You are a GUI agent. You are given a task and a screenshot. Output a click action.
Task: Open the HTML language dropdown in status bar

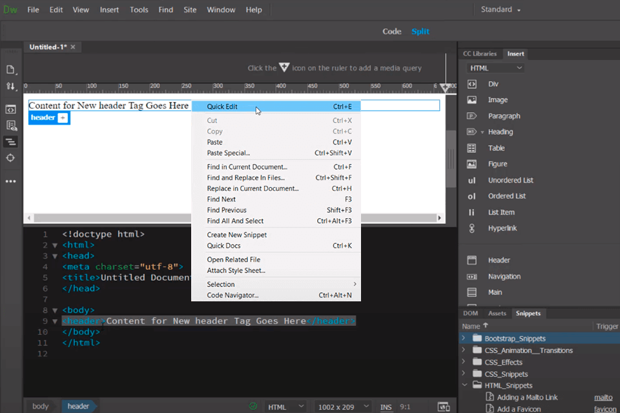285,407
